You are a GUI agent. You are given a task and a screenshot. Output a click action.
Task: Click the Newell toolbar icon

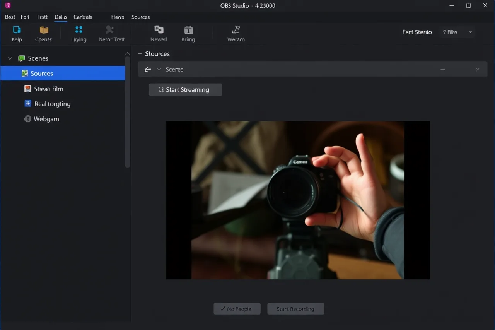tap(159, 30)
